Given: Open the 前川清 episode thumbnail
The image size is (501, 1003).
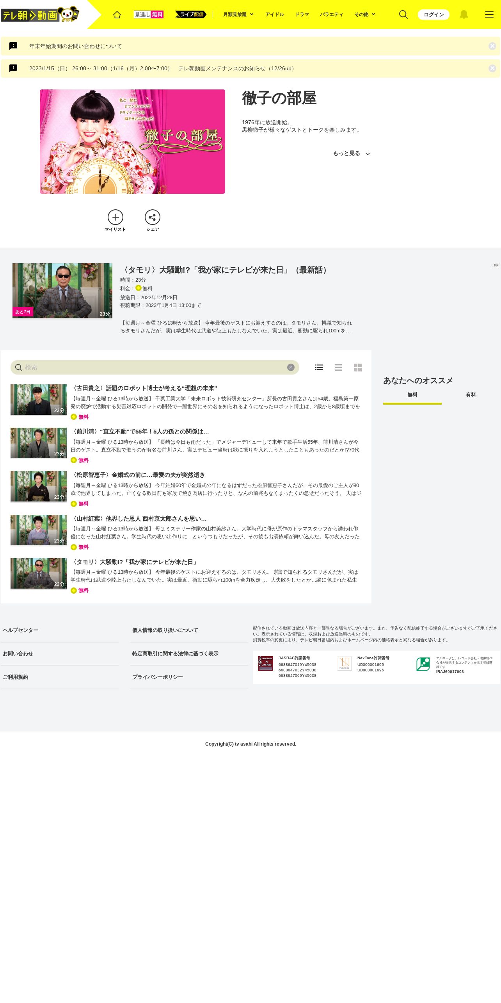Looking at the screenshot, I should (x=39, y=443).
